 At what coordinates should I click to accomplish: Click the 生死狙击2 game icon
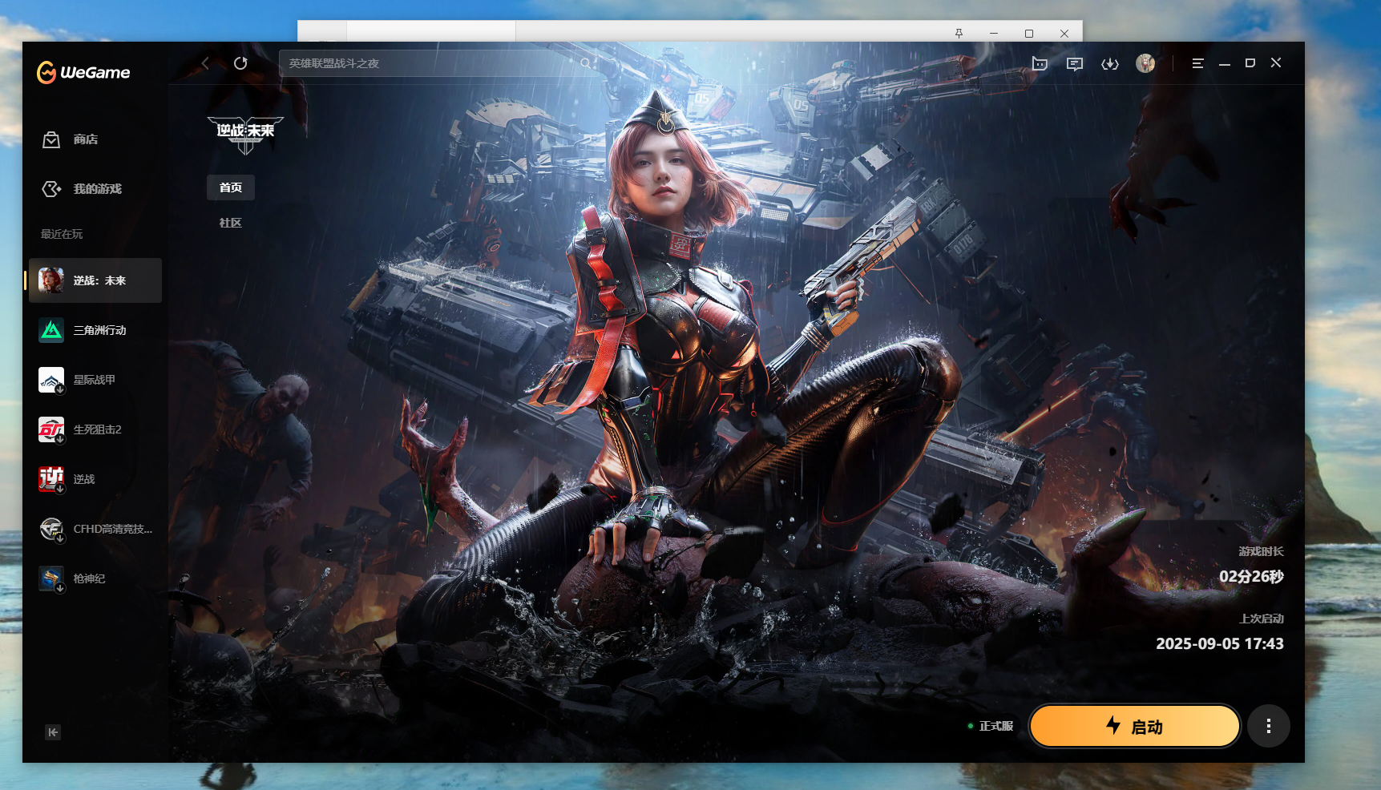pyautogui.click(x=51, y=429)
